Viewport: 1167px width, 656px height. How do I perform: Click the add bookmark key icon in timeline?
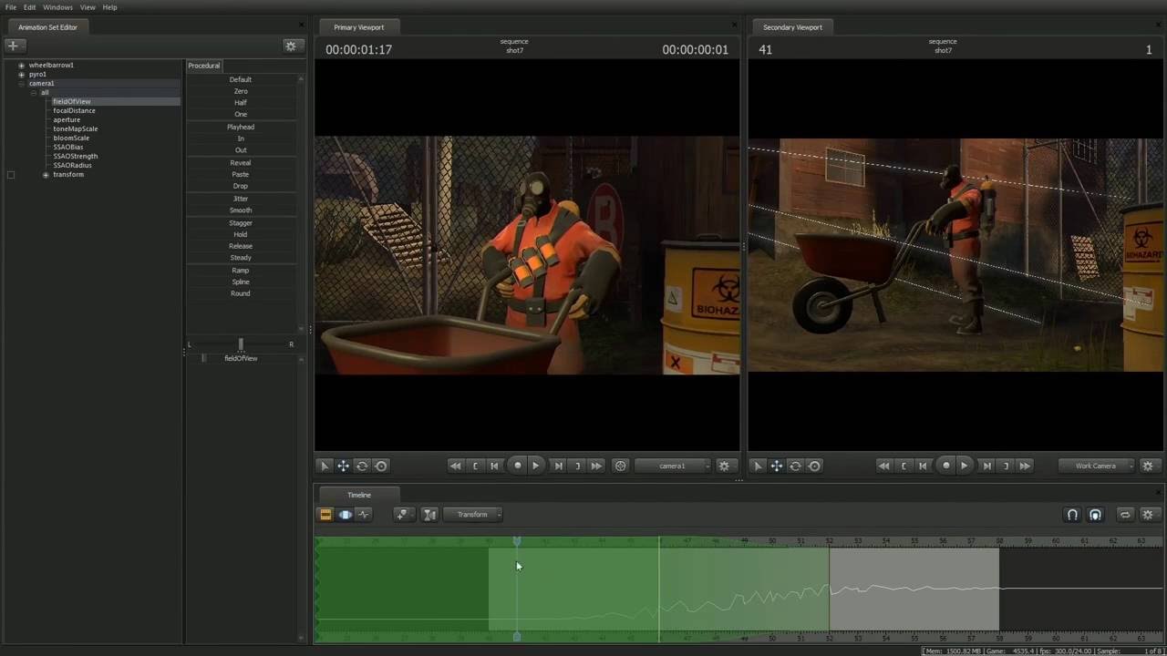click(402, 515)
